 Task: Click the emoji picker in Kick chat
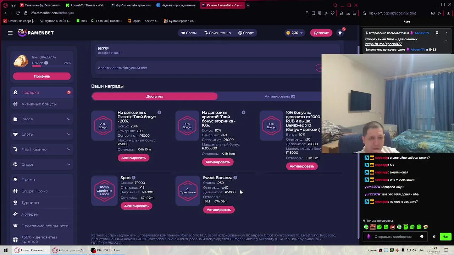click(422, 237)
